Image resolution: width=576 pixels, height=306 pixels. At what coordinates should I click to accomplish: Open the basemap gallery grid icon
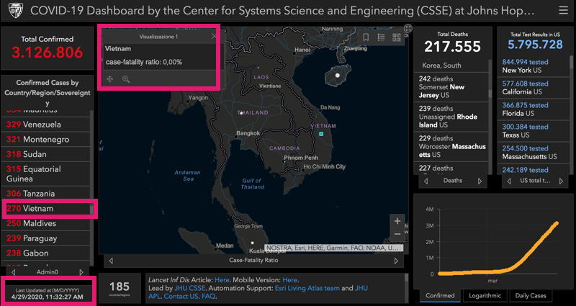tap(397, 37)
